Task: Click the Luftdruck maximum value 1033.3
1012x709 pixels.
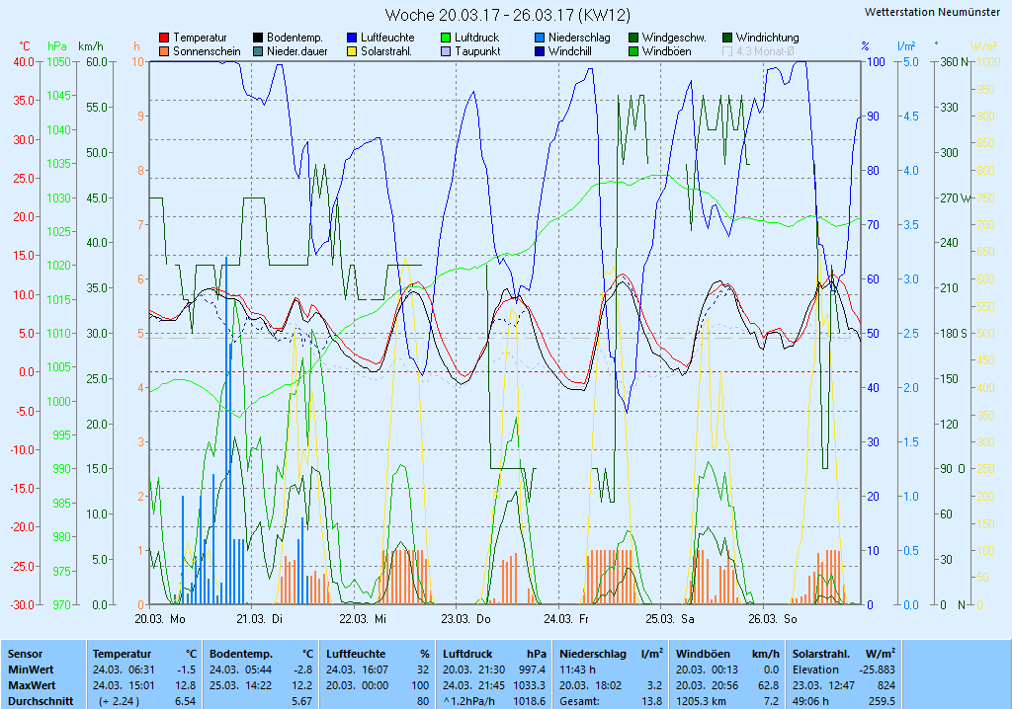Action: (x=530, y=685)
